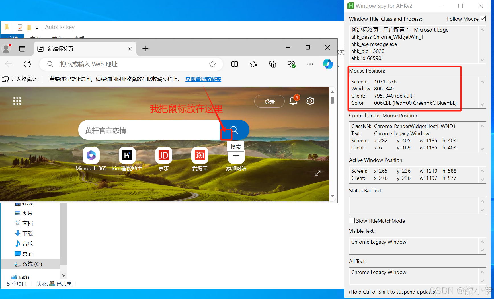This screenshot has width=494, height=299.
Task: Open the Edge profile avatar
Action: pyautogui.click(x=6, y=49)
